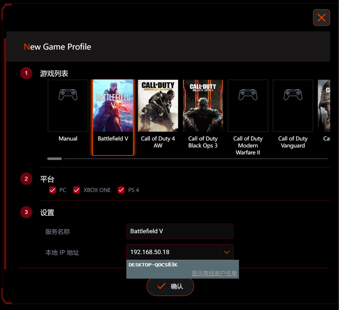Pick Call of Duty 4 AW cover
This screenshot has width=339, height=310.
[x=158, y=106]
